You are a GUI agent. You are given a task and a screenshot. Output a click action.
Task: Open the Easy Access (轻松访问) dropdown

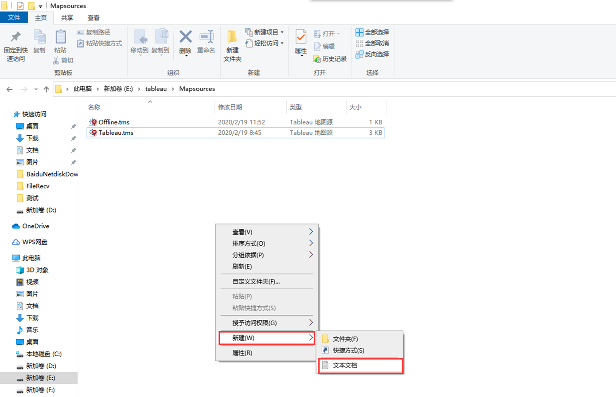pyautogui.click(x=265, y=43)
